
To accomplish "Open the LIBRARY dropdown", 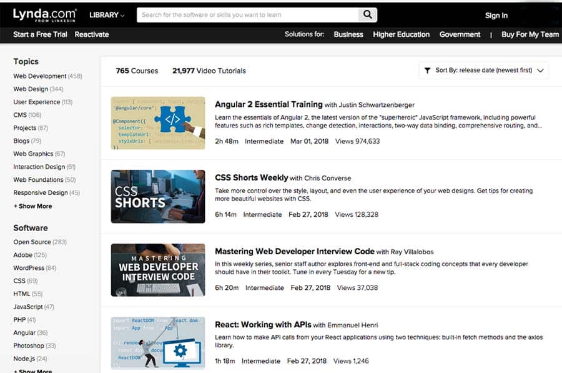I will (x=103, y=15).
